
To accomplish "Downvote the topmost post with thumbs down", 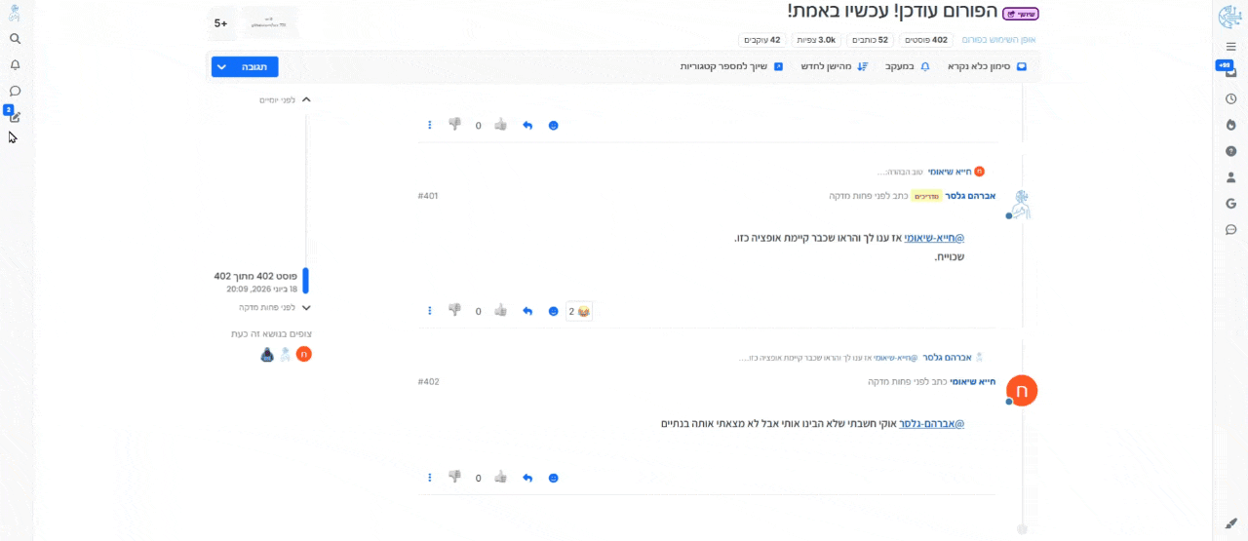I will coord(454,124).
